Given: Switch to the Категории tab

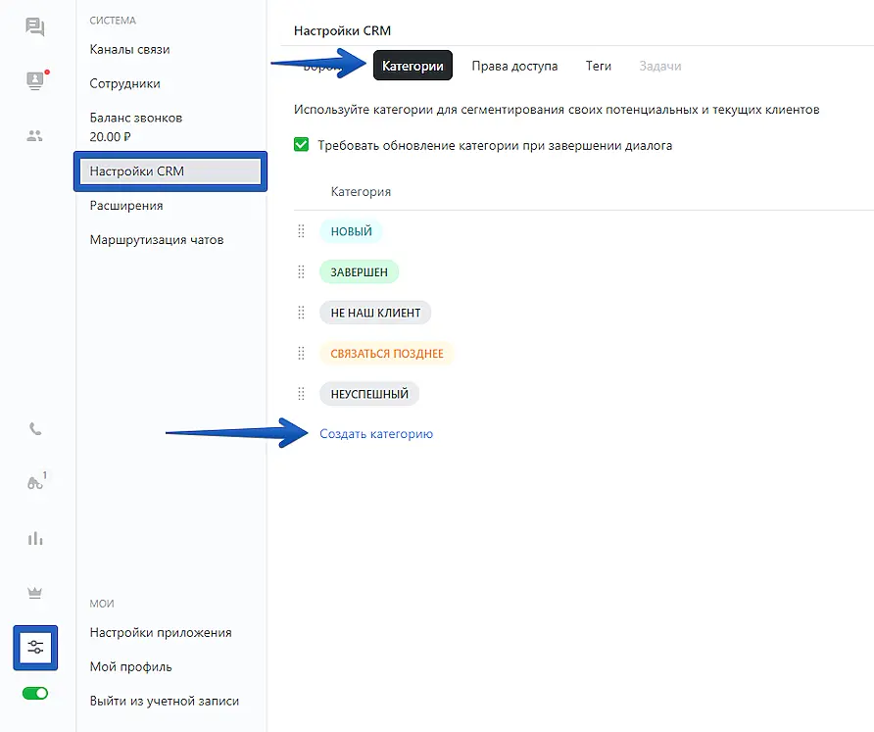Looking at the screenshot, I should [x=413, y=66].
